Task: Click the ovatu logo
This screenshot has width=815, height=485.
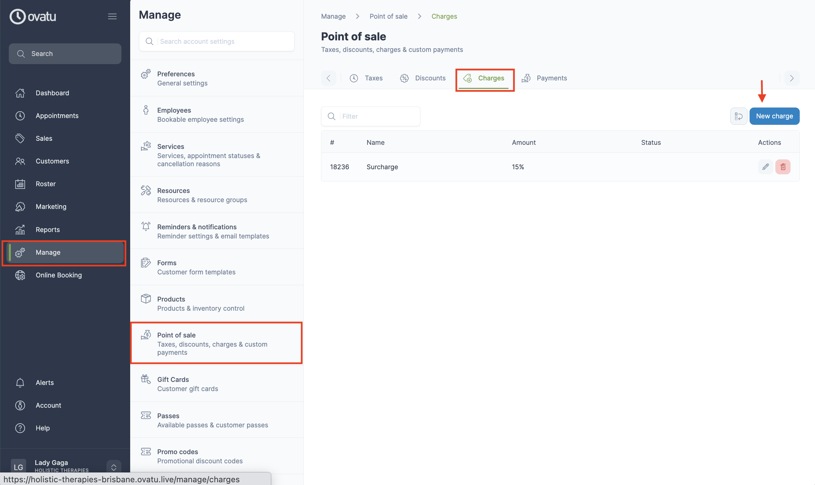Action: pyautogui.click(x=33, y=16)
